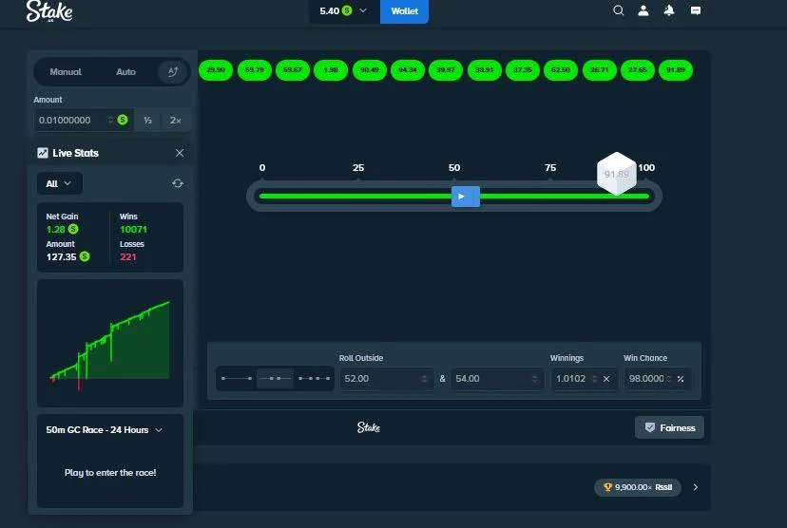Click the Live Stats chart icon
The image size is (787, 528).
tap(43, 153)
